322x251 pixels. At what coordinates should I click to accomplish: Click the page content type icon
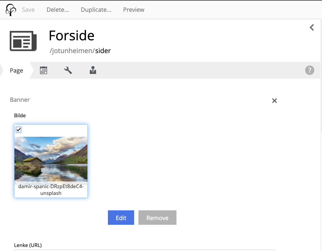[23, 41]
